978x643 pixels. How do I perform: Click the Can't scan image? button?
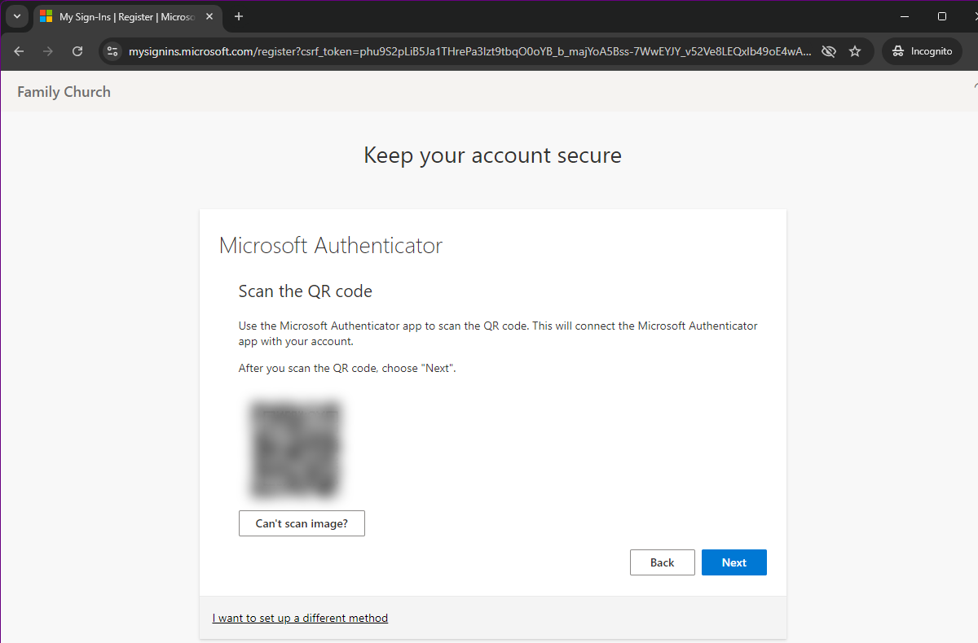[302, 523]
